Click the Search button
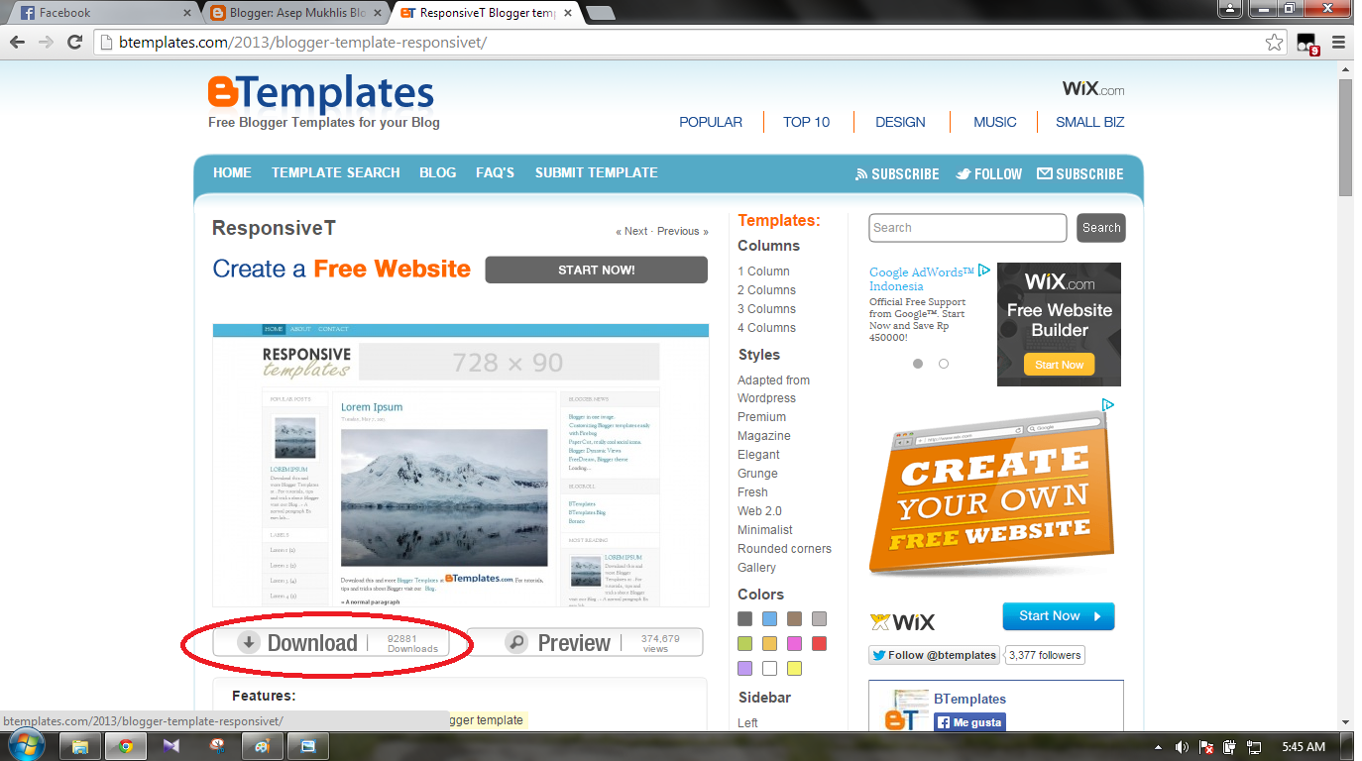1362x761 pixels. pos(1101,228)
